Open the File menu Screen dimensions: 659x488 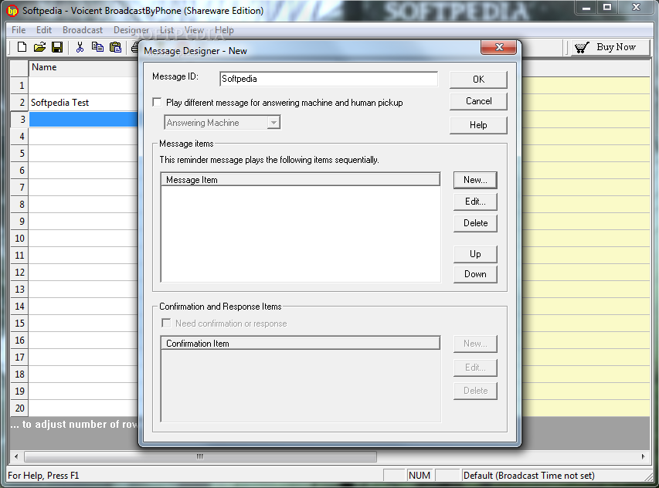pyautogui.click(x=19, y=30)
